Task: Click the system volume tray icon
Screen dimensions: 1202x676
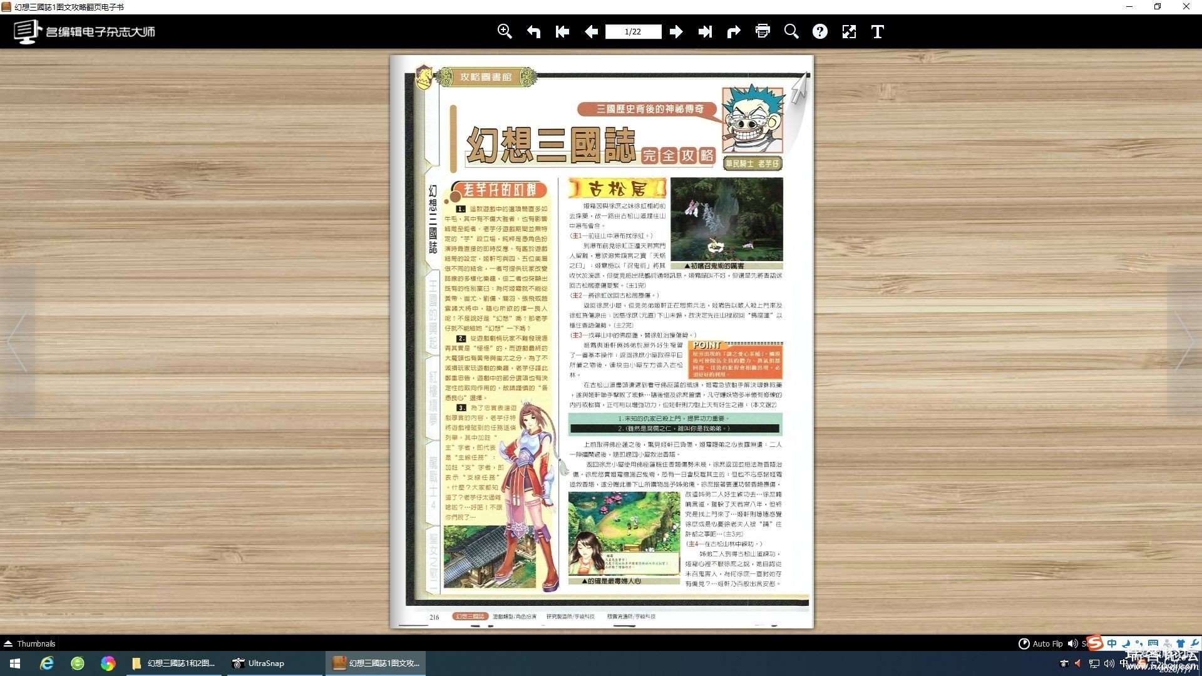Action: click(x=1109, y=663)
